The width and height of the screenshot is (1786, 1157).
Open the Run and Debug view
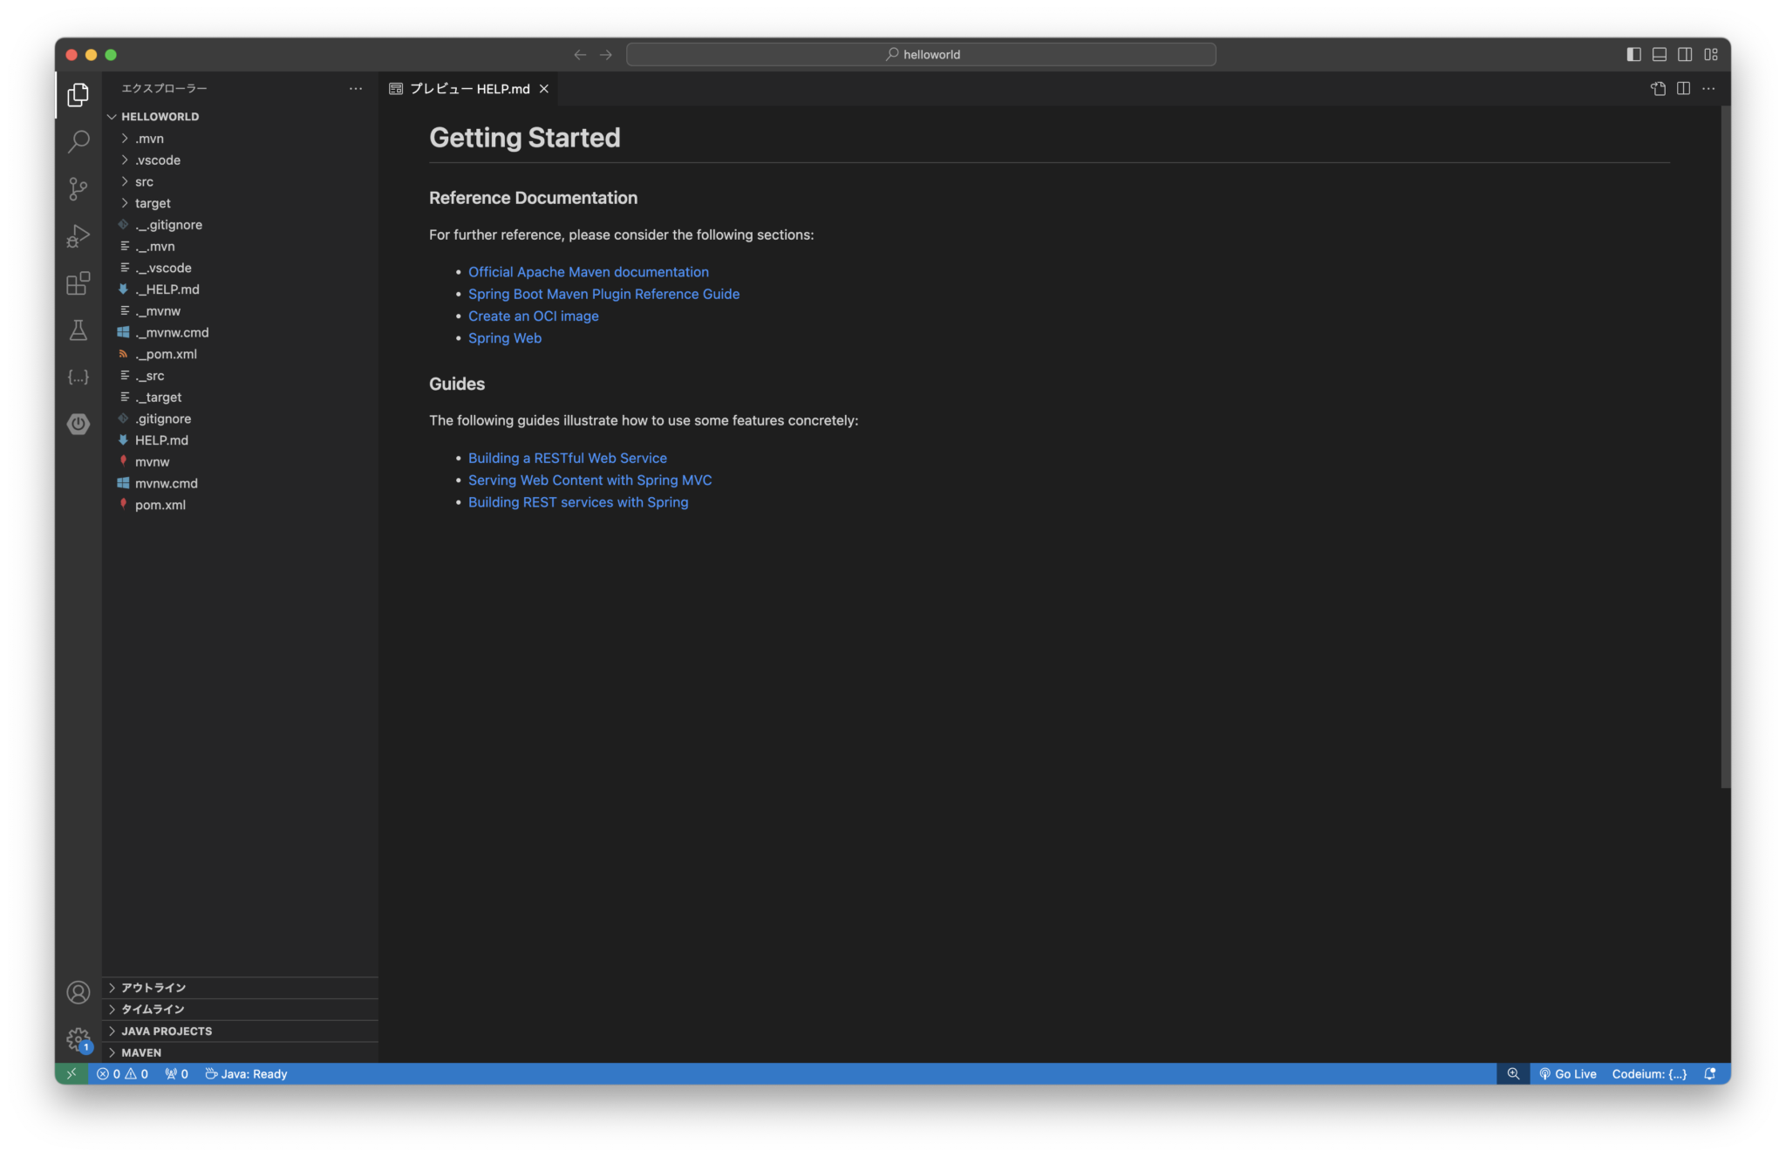click(78, 236)
